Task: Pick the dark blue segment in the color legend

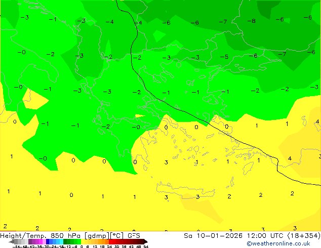Action: click(48, 241)
